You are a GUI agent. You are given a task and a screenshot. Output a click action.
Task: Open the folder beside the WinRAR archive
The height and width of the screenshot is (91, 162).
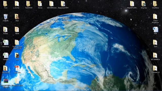(17, 81)
